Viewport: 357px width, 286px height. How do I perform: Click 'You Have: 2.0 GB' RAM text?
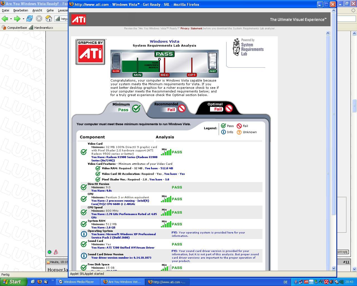[103, 227]
